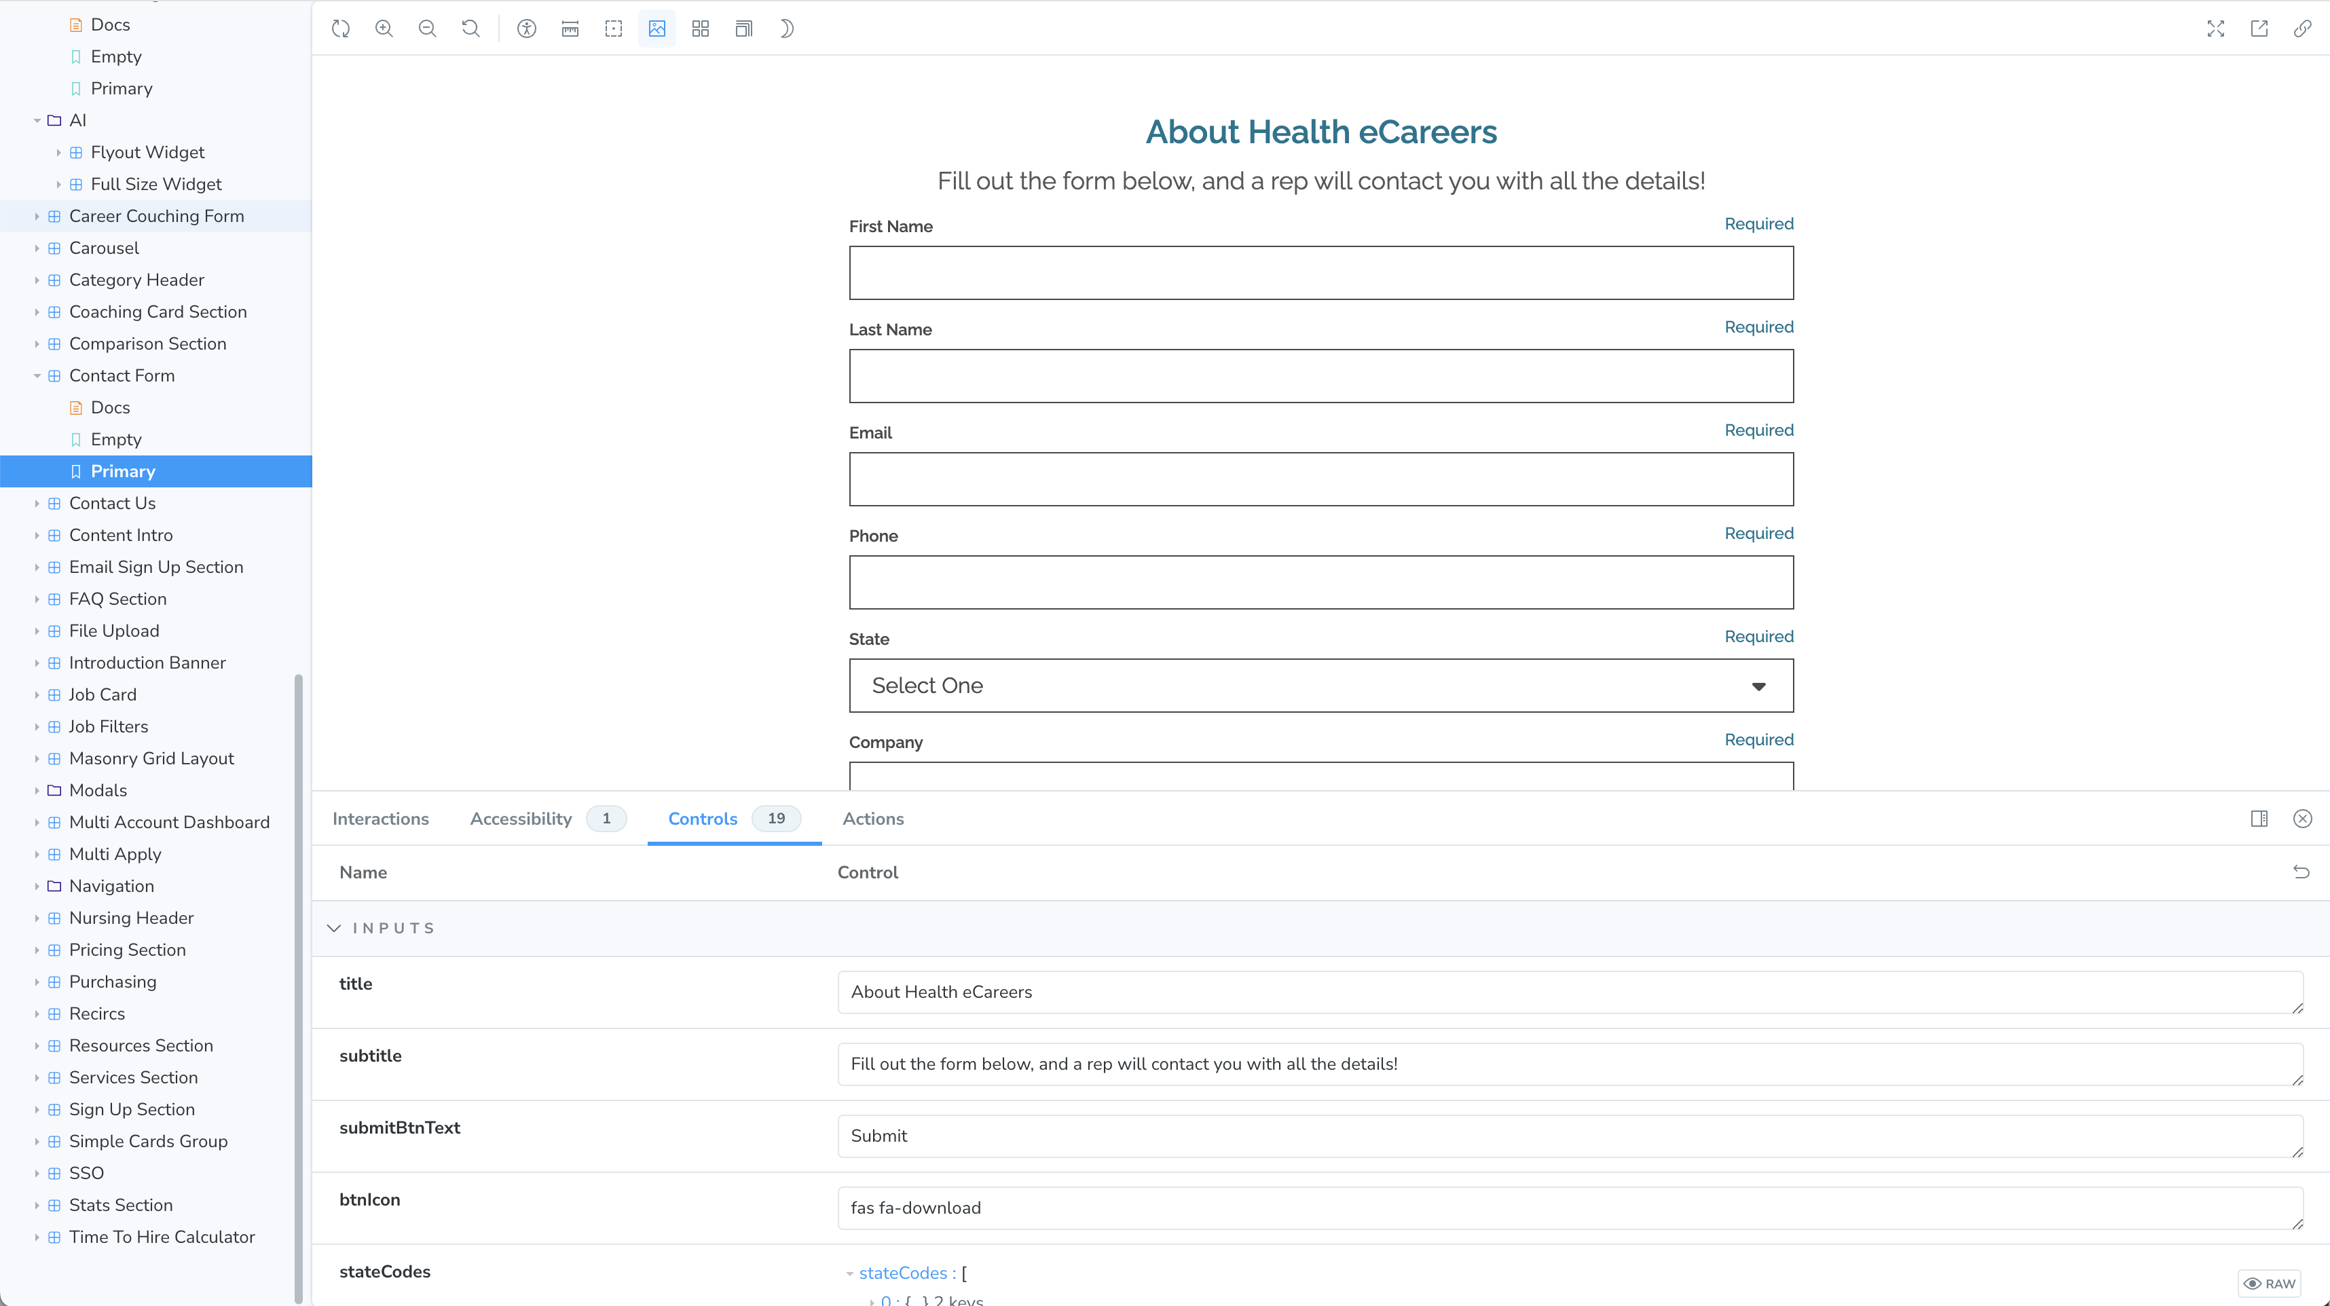The image size is (2330, 1306).
Task: Open the grid toggle icon
Action: tap(700, 29)
